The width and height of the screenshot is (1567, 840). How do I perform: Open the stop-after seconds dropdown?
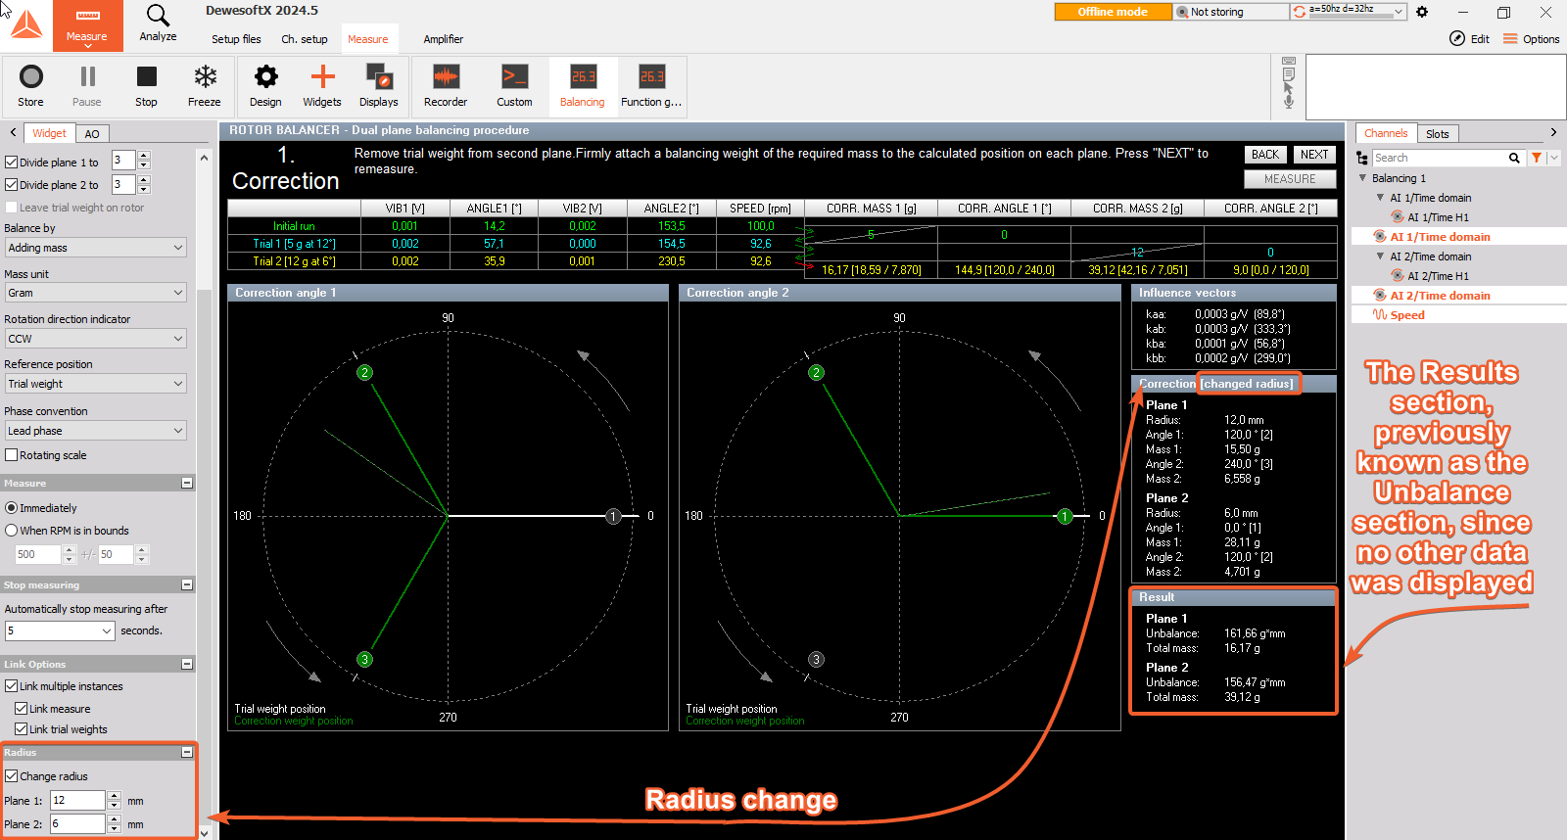click(x=60, y=631)
